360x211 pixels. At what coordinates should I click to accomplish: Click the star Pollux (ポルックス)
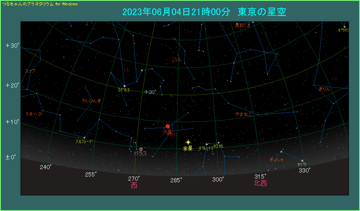click(206, 144)
